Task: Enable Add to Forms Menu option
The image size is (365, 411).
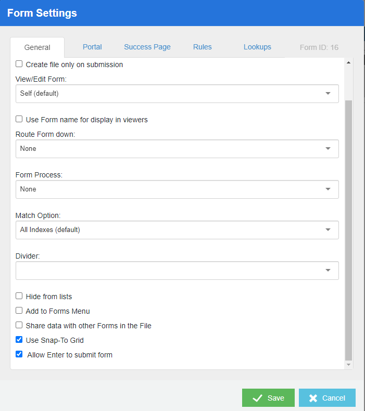Action: point(19,311)
